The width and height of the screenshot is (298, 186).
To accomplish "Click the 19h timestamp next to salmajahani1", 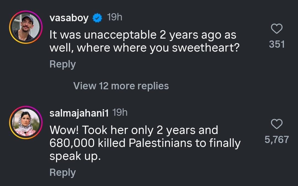I will (x=120, y=113).
